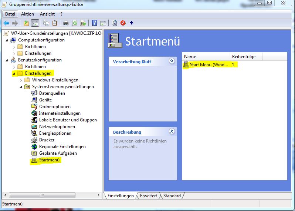Click the Beschreibung panel title

click(x=127, y=132)
